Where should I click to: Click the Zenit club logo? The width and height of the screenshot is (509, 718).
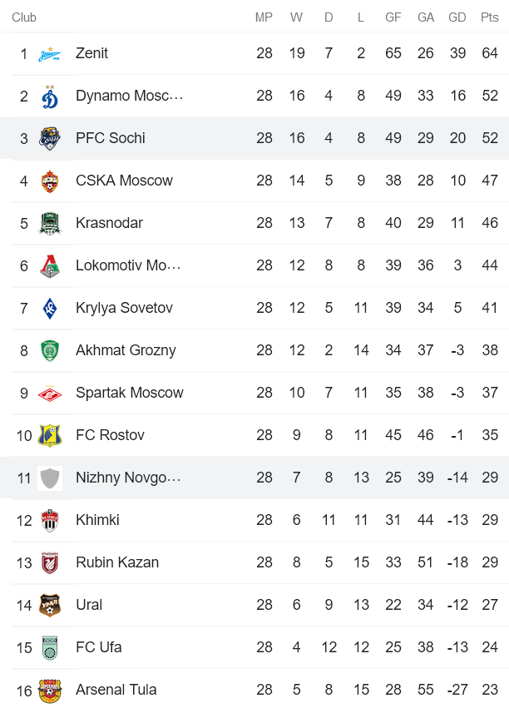click(x=50, y=54)
